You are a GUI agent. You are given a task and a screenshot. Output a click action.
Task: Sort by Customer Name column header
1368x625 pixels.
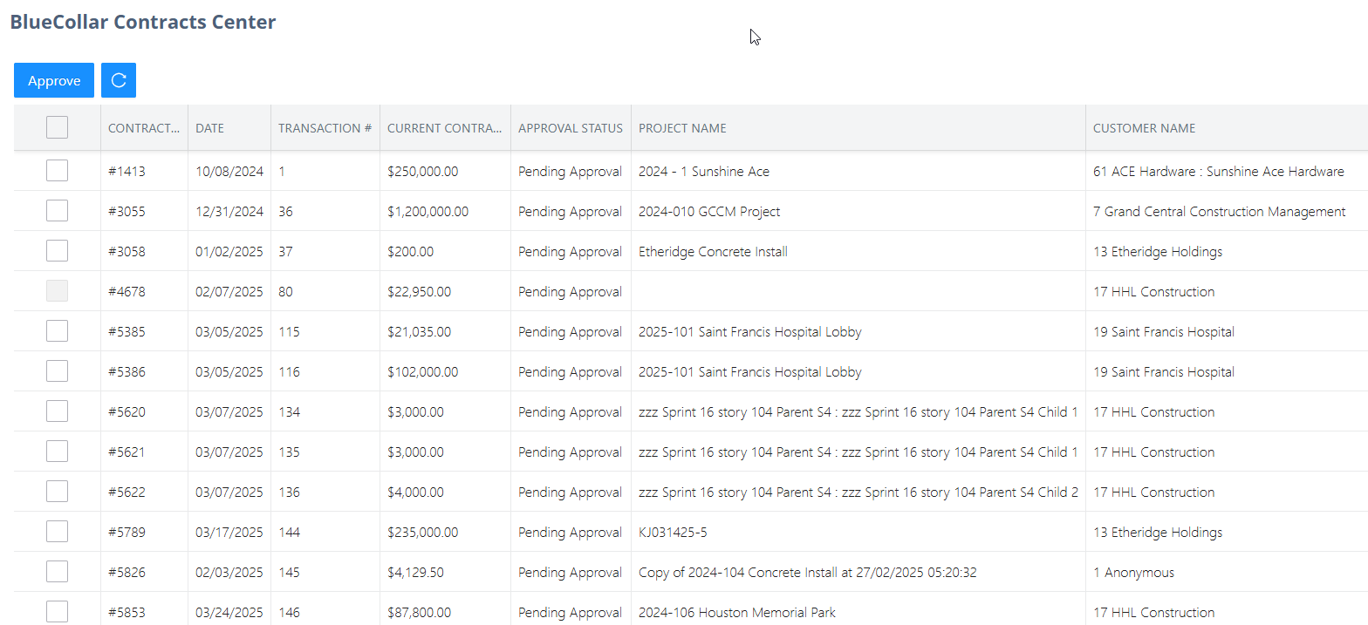pyautogui.click(x=1144, y=128)
